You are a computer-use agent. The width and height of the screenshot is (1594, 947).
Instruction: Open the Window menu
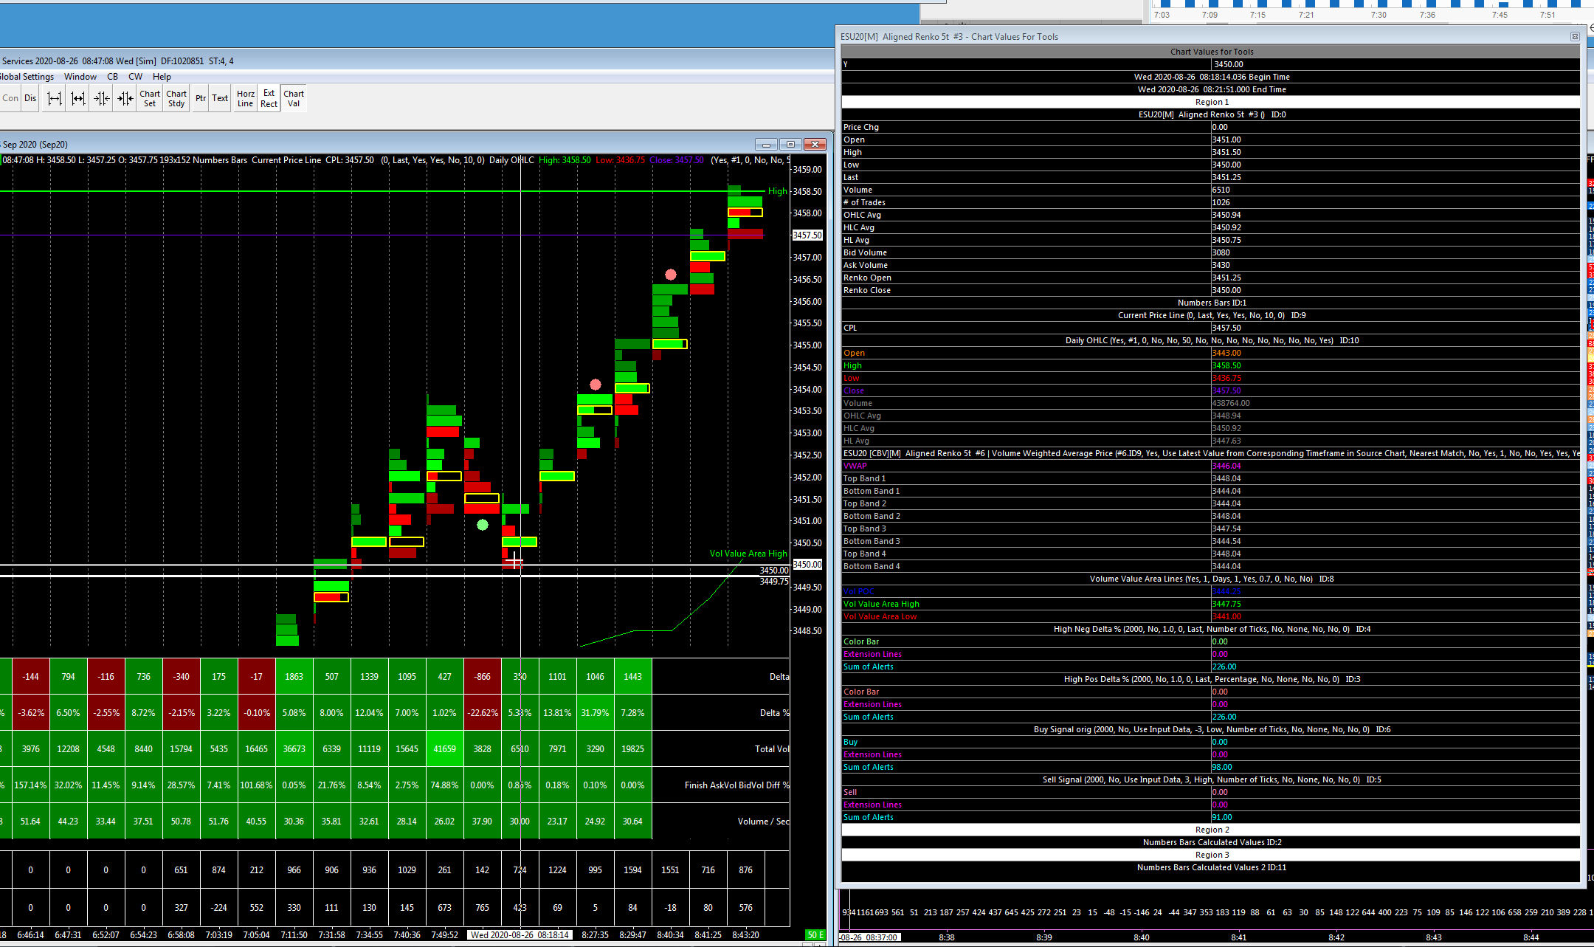80,77
